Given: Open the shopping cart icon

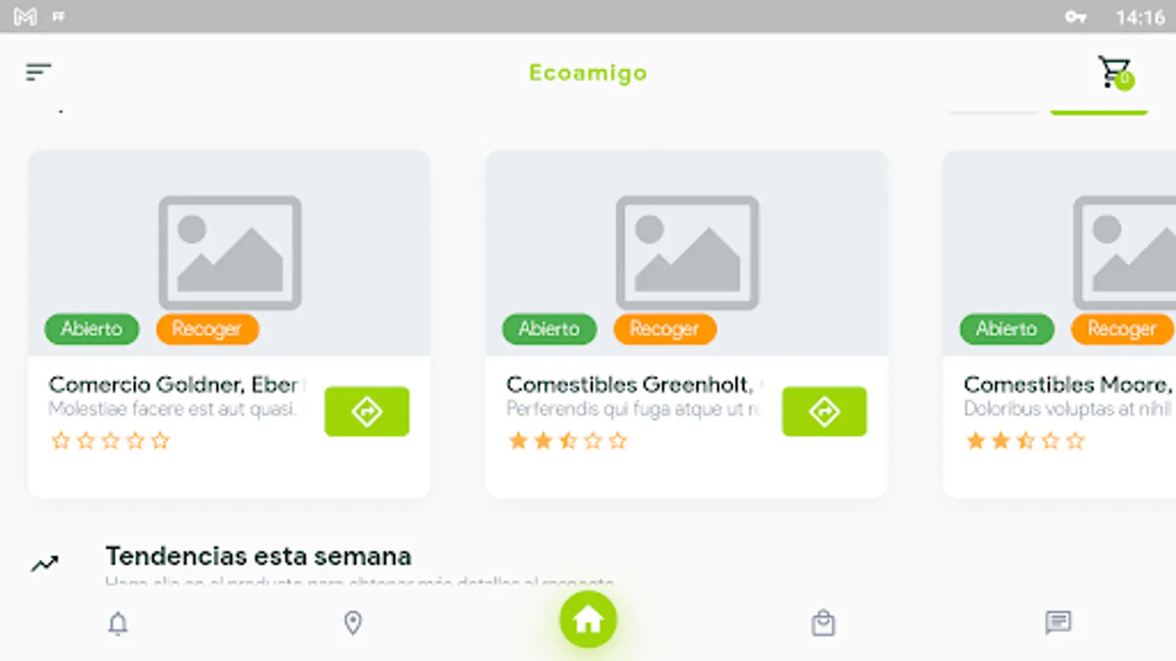Looking at the screenshot, I should click(x=1115, y=72).
